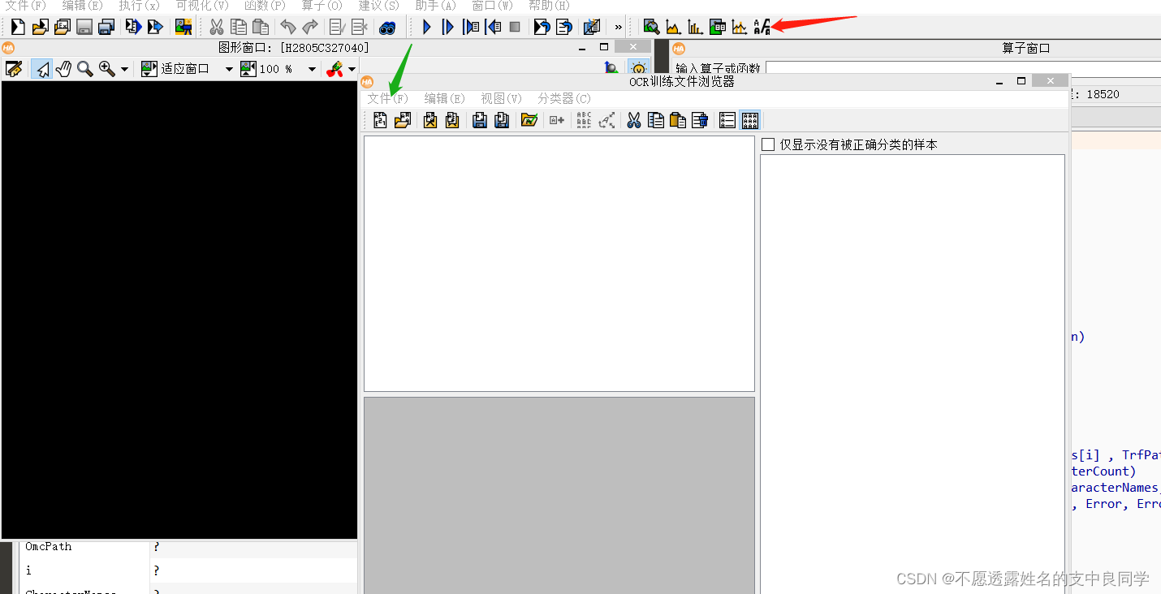Toggle the light bulb icon in graphics window
The width and height of the screenshot is (1161, 594).
pyautogui.click(x=639, y=68)
